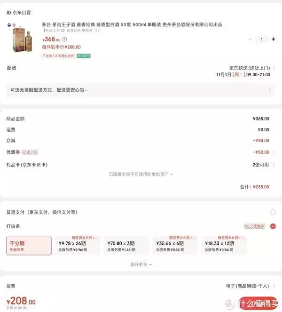Click the quantity input field showing 1
The width and height of the screenshot is (282, 312).
[262, 39]
